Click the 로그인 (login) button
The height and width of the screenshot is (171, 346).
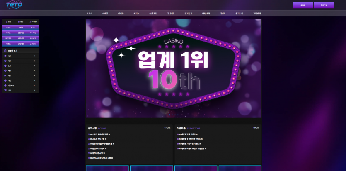(303, 5)
